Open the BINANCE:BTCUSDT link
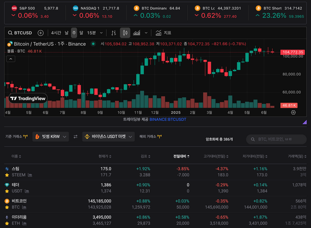Image resolution: width=311 pixels, height=228 pixels. click(x=168, y=119)
